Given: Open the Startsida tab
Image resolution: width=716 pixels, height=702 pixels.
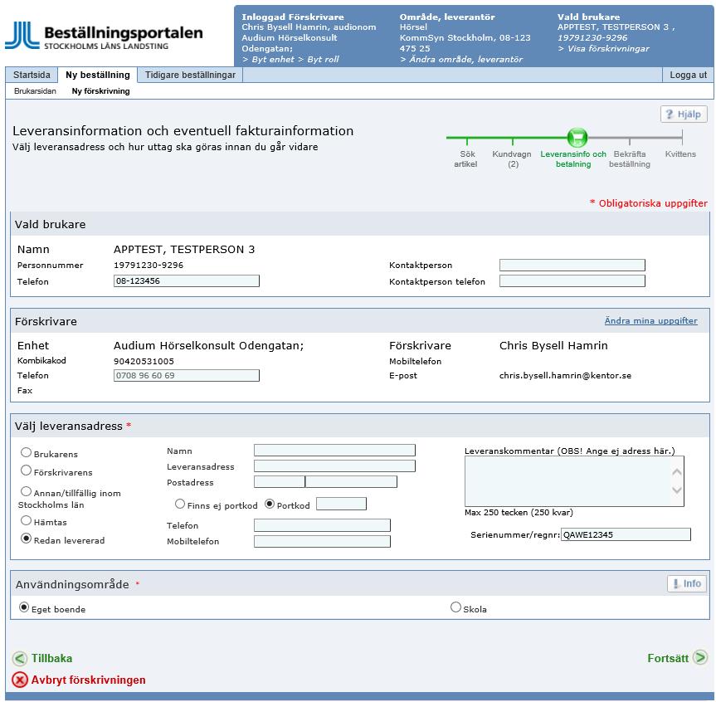Looking at the screenshot, I should (32, 75).
